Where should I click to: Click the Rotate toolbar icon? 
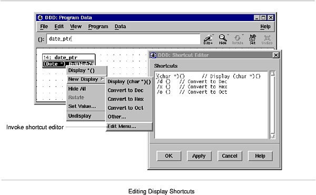(x=238, y=39)
